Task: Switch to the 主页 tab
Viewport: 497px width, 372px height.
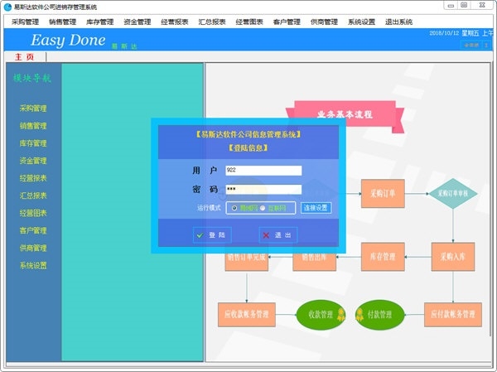Action: [24, 57]
